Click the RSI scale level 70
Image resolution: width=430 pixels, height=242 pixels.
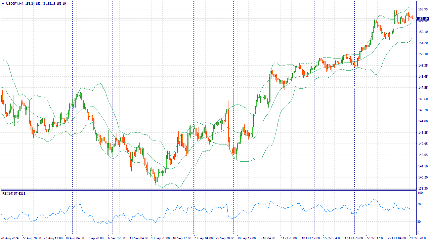click(x=419, y=204)
